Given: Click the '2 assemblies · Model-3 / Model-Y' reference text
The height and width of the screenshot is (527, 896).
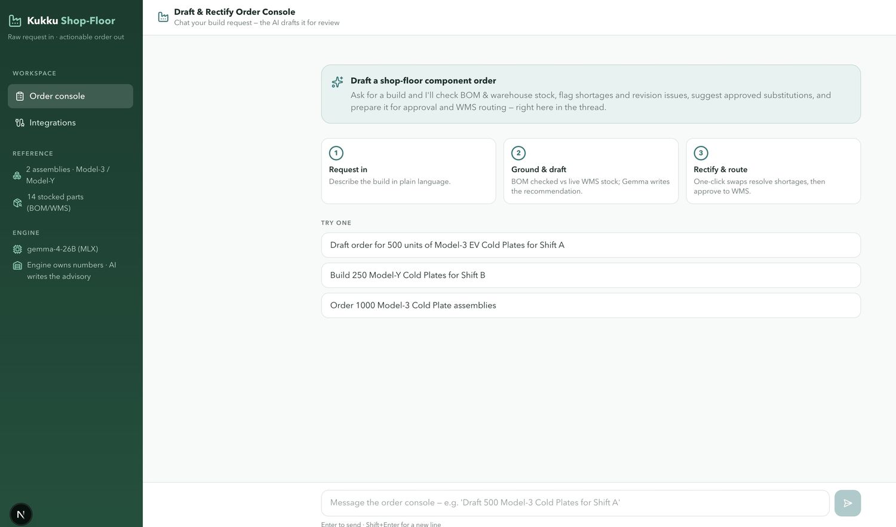Looking at the screenshot, I should [68, 175].
